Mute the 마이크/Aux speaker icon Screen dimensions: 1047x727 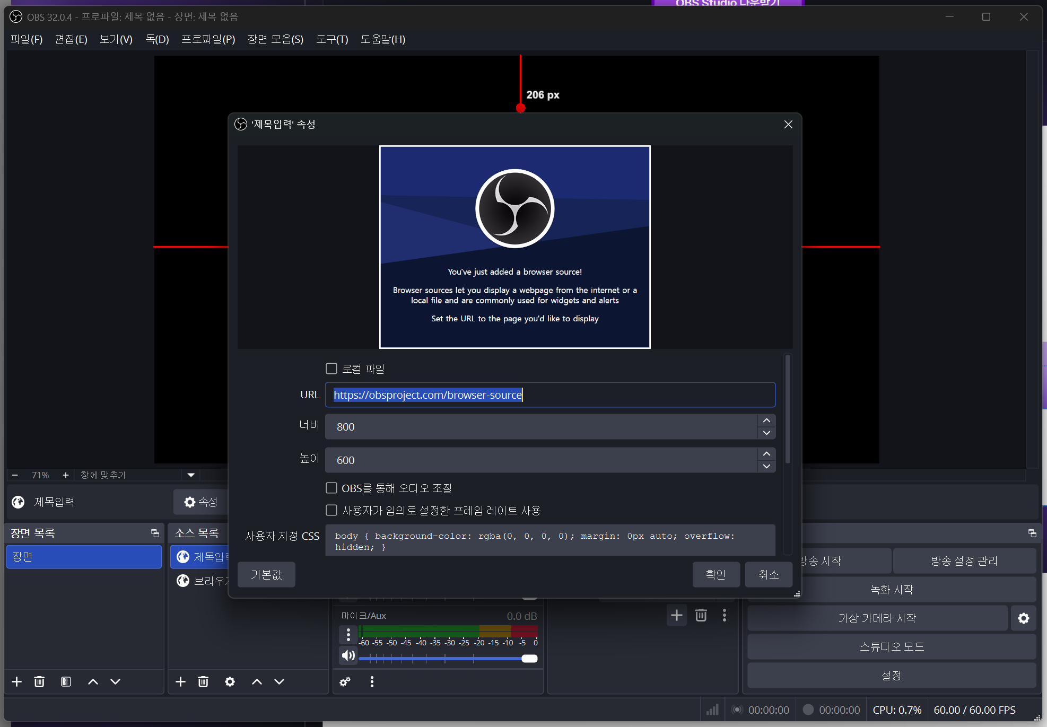[348, 656]
